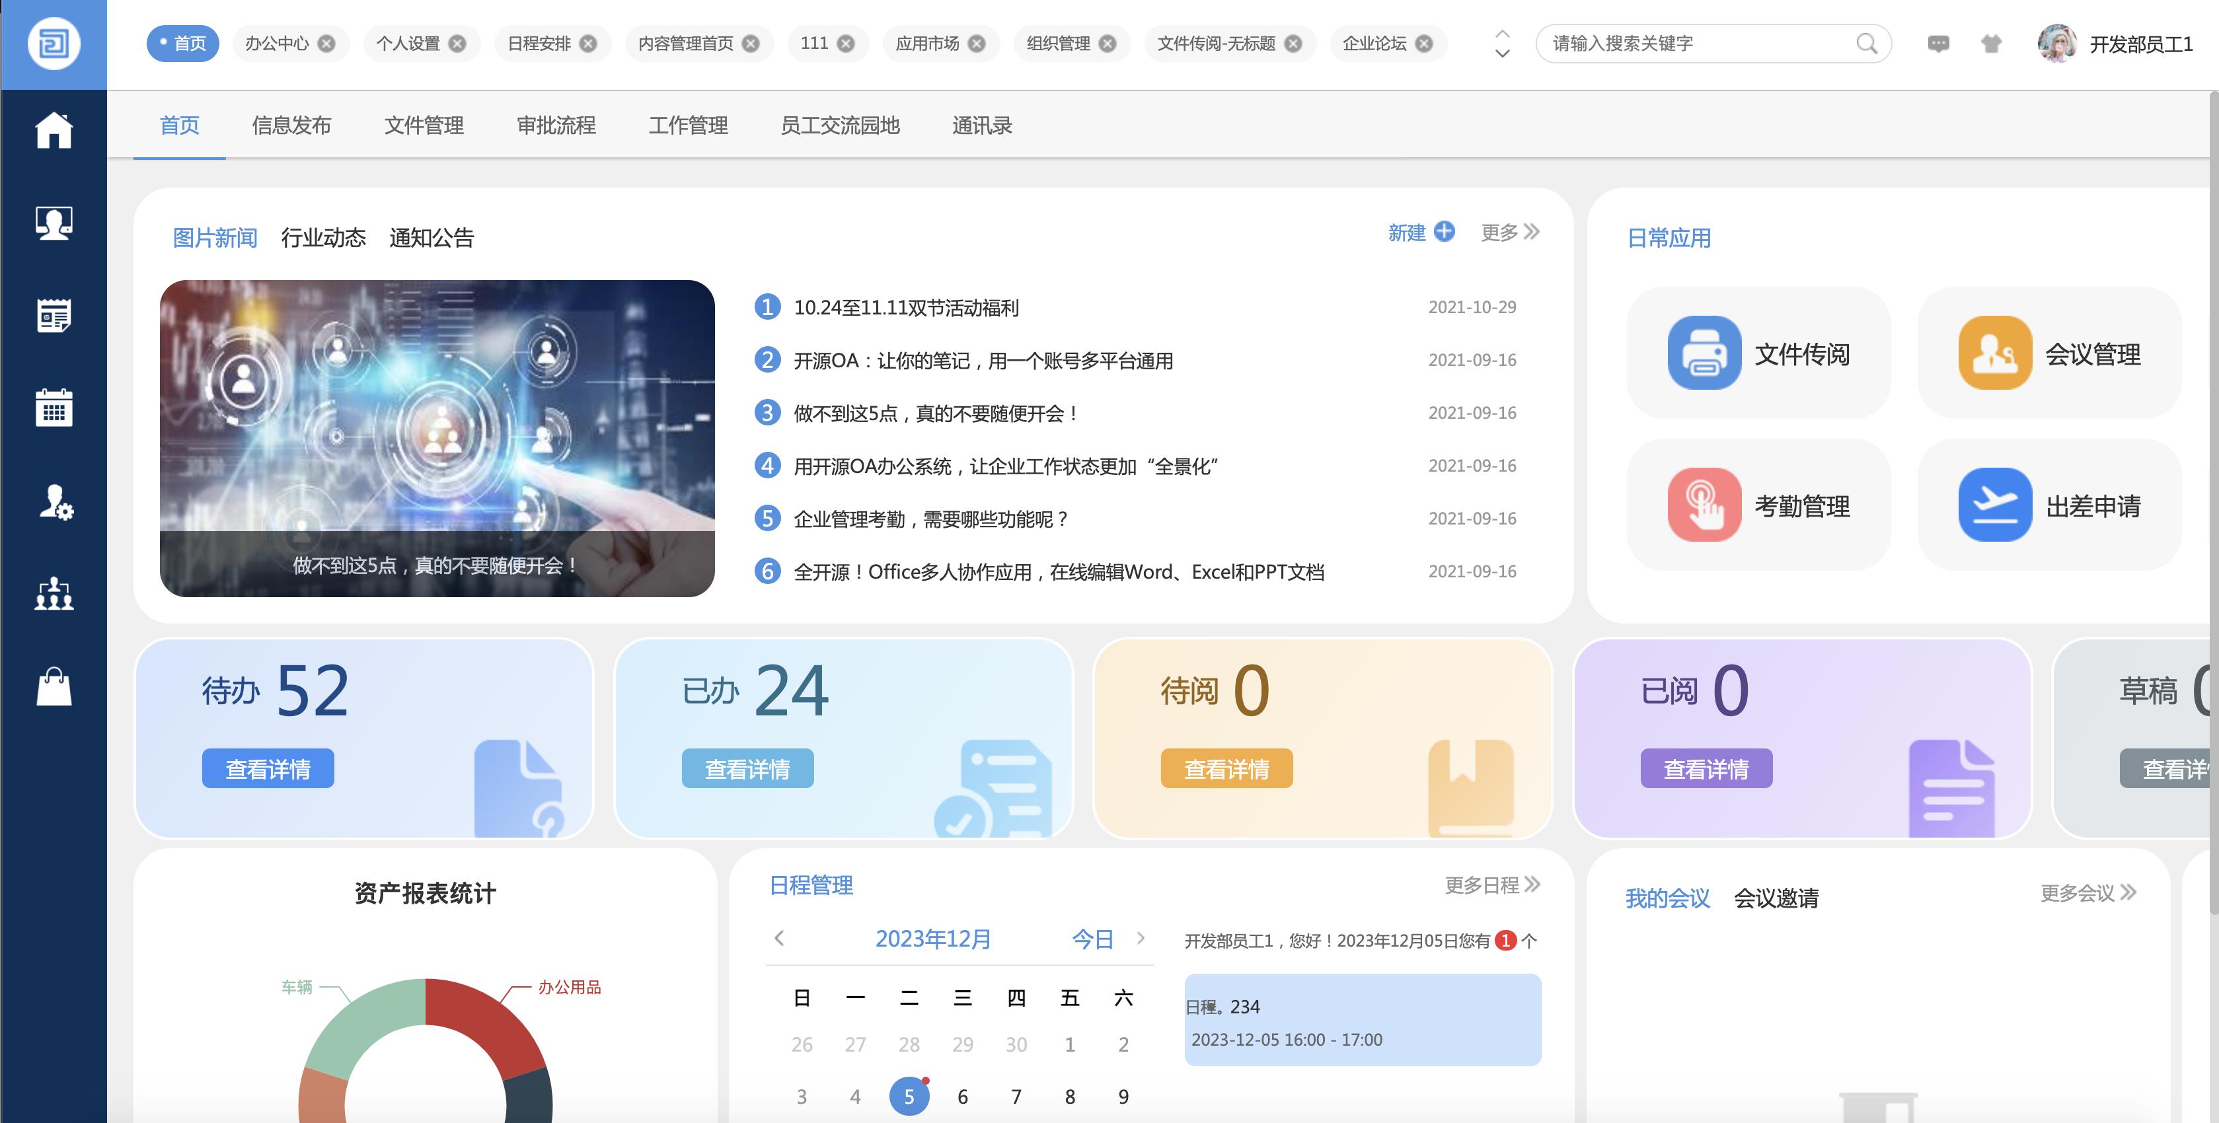Expand 更多 news list
The image size is (2219, 1123).
[1510, 232]
